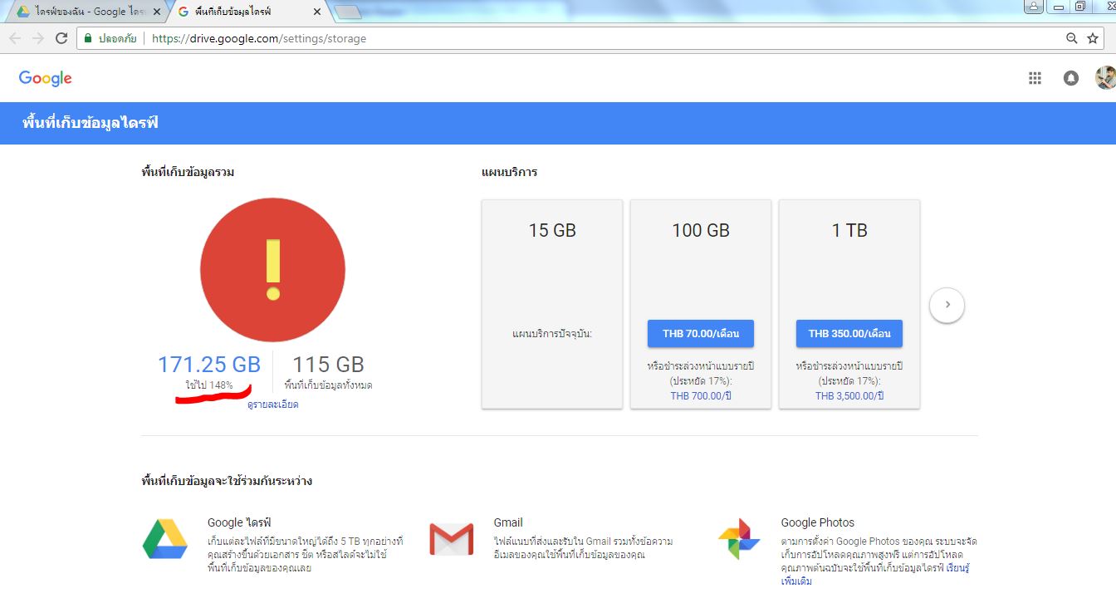Open Google notifications bell

[x=1071, y=78]
